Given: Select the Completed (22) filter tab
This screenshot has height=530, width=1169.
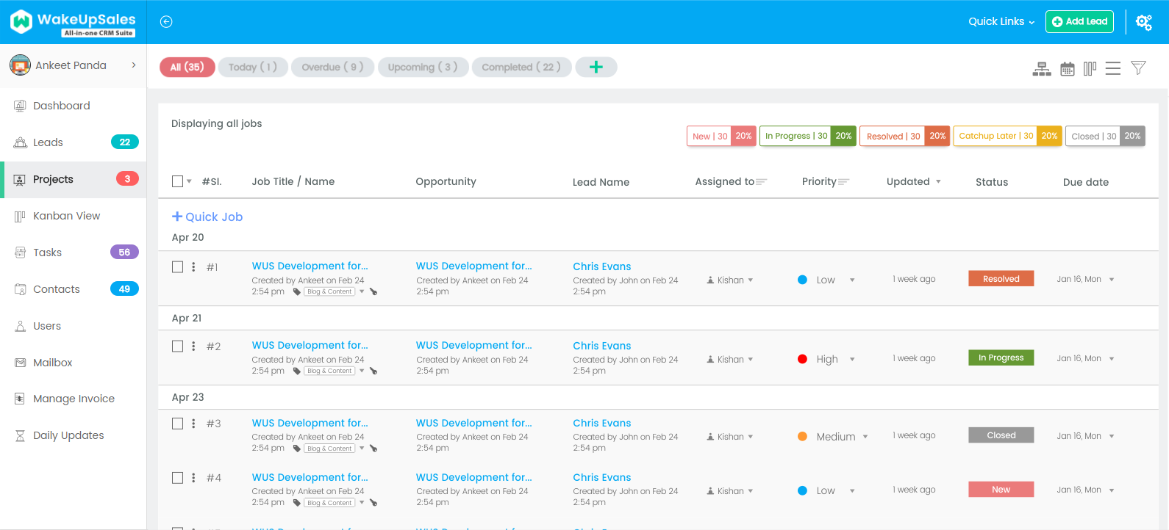Looking at the screenshot, I should click(521, 68).
